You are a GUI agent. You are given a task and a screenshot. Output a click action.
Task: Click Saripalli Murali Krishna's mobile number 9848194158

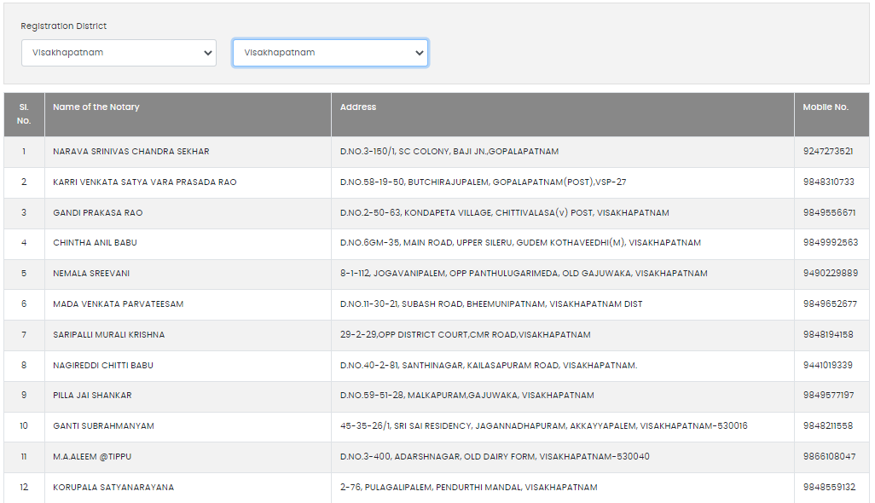[x=827, y=335]
